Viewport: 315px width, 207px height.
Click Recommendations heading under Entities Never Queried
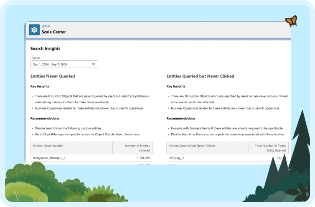click(45, 118)
